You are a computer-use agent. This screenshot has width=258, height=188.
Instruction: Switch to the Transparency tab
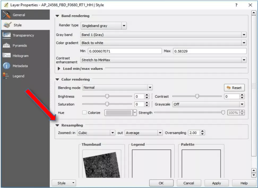click(25, 35)
